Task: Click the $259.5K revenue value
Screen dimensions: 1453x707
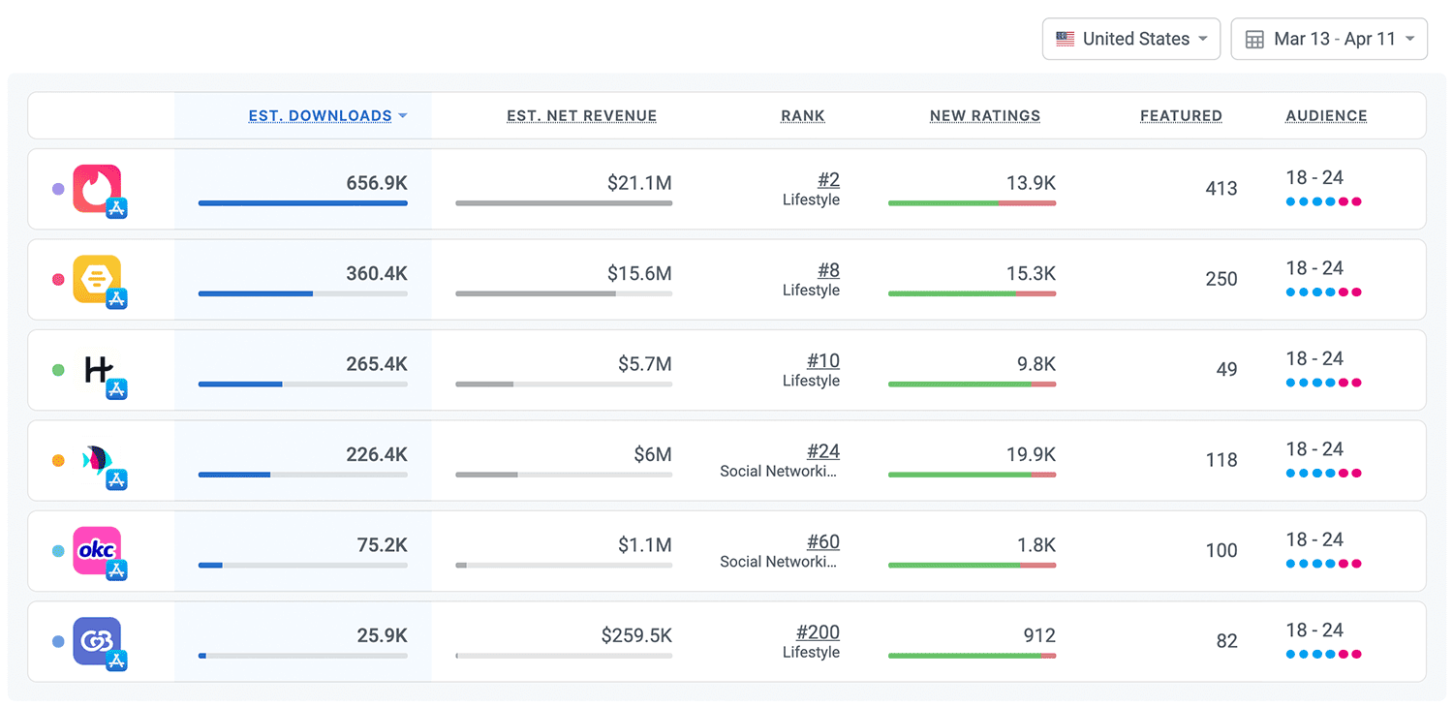Action: click(x=636, y=635)
